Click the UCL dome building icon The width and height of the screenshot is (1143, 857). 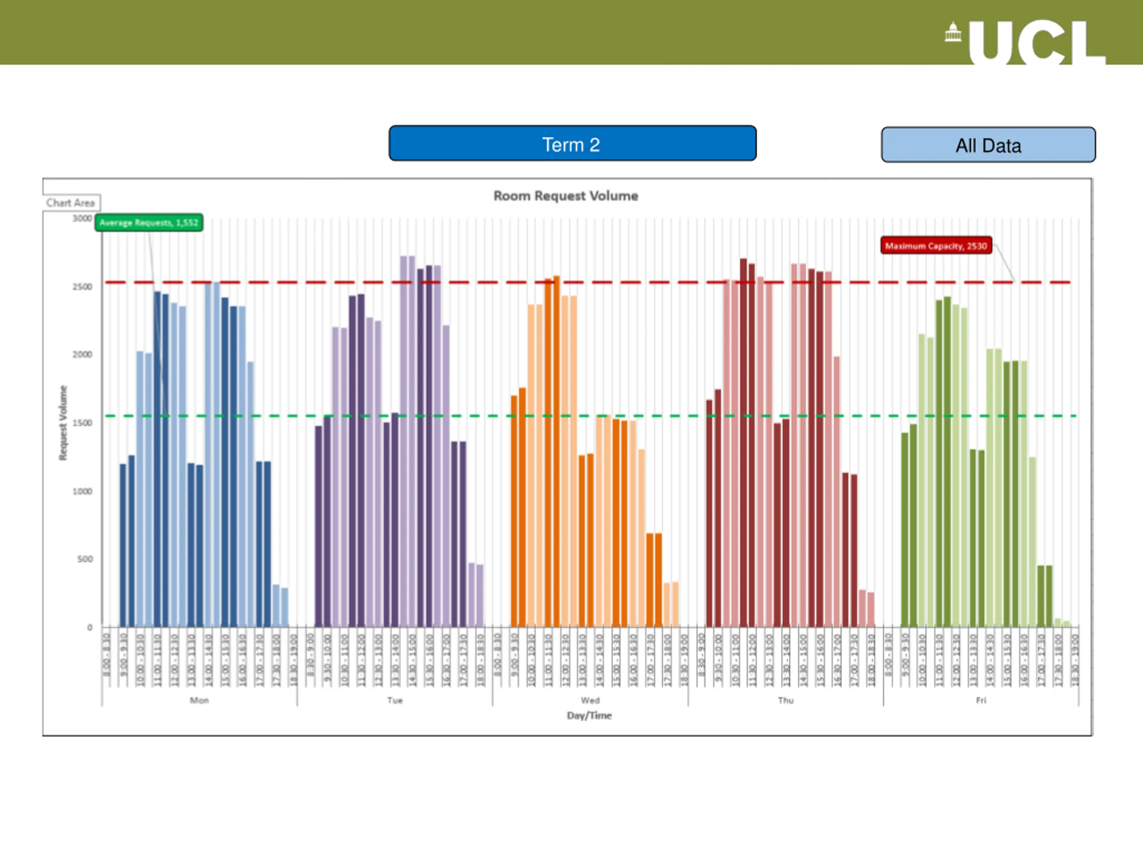(952, 32)
